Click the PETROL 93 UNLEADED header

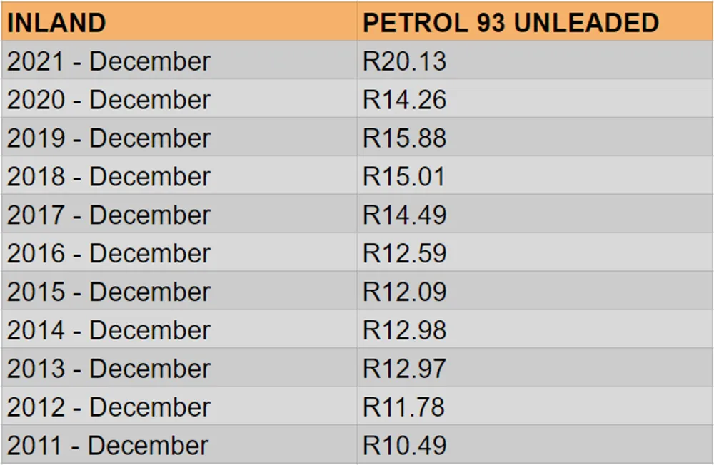click(x=535, y=21)
